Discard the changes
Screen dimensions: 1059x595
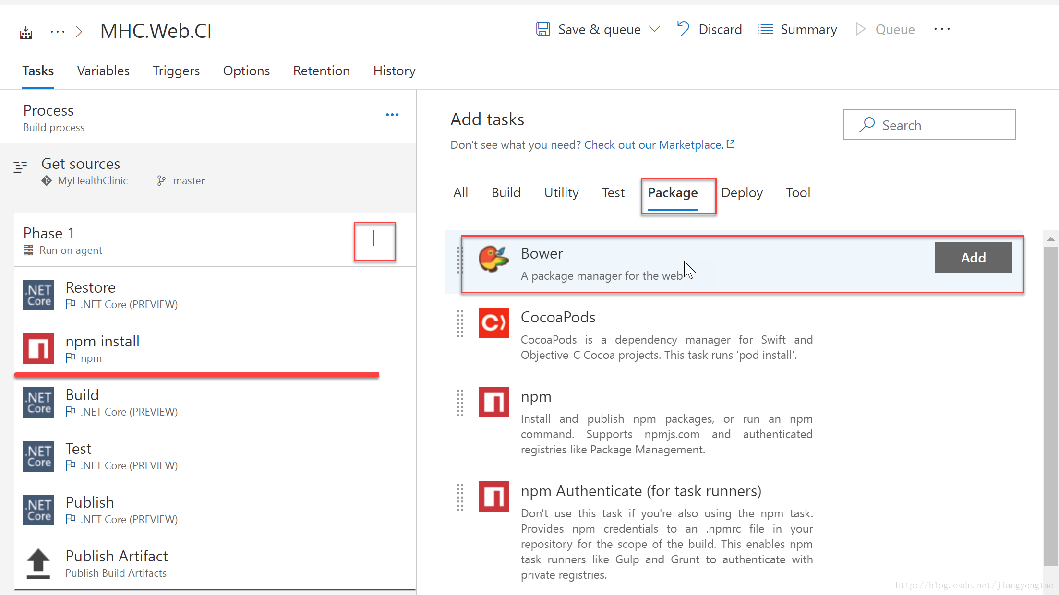coord(720,30)
